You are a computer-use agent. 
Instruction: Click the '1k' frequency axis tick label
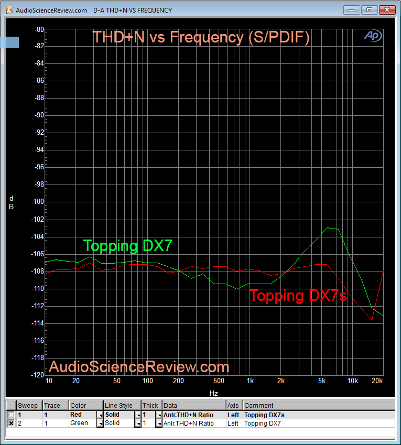pyautogui.click(x=250, y=381)
